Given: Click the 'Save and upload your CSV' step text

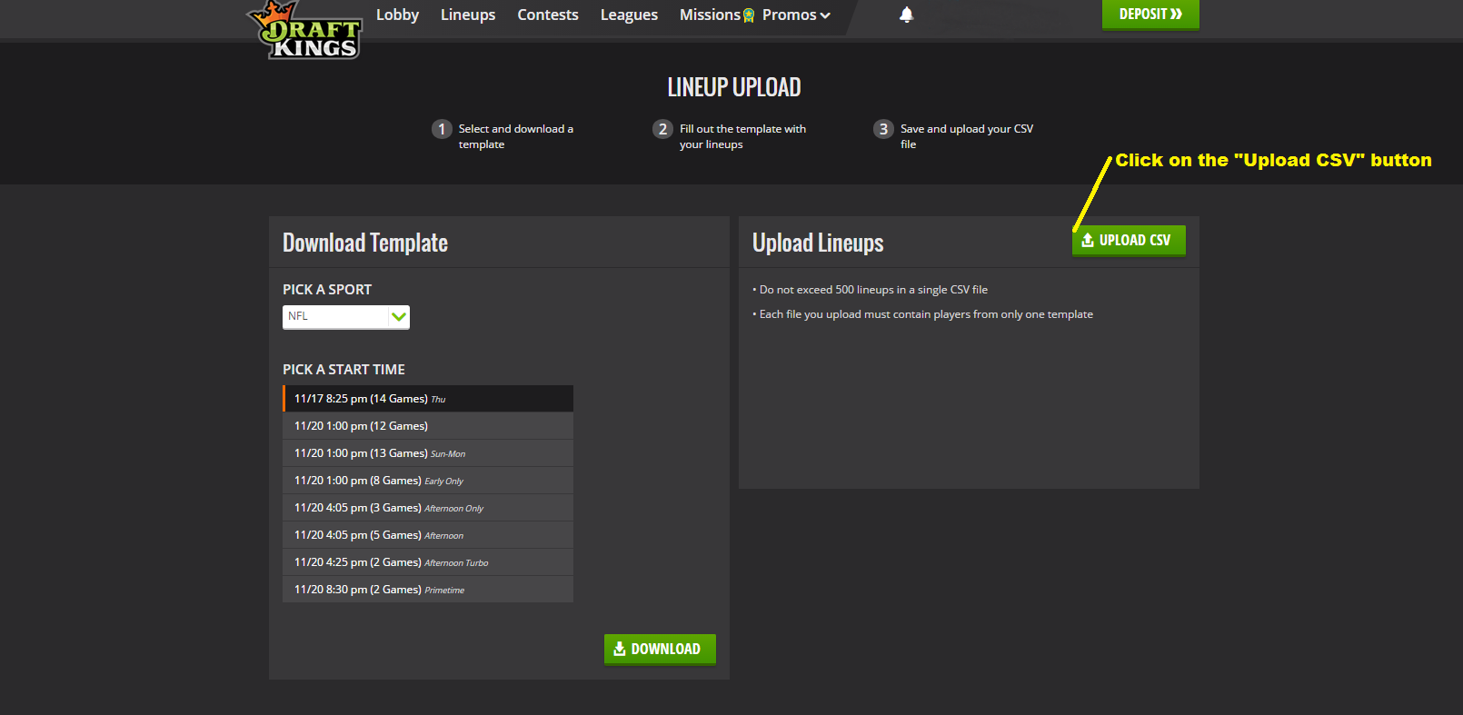Looking at the screenshot, I should [x=966, y=136].
